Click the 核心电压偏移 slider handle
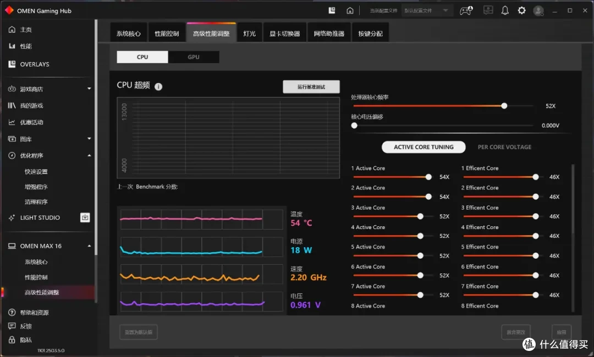Image resolution: width=594 pixels, height=357 pixels. [354, 126]
